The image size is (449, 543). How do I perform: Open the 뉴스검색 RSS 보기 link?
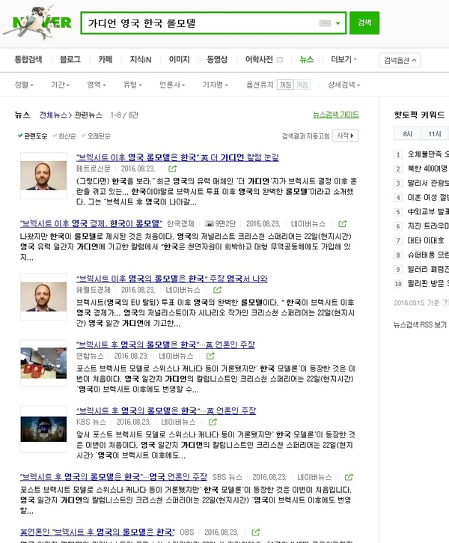click(x=420, y=325)
